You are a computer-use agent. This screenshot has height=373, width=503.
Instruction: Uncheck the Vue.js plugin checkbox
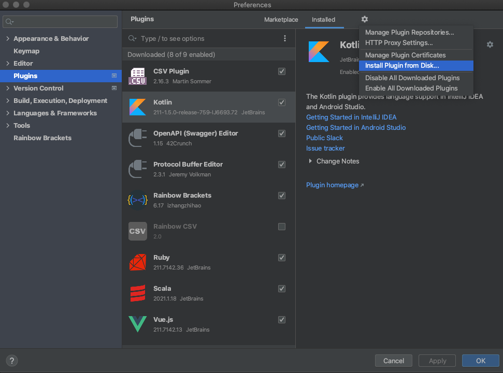pos(282,320)
